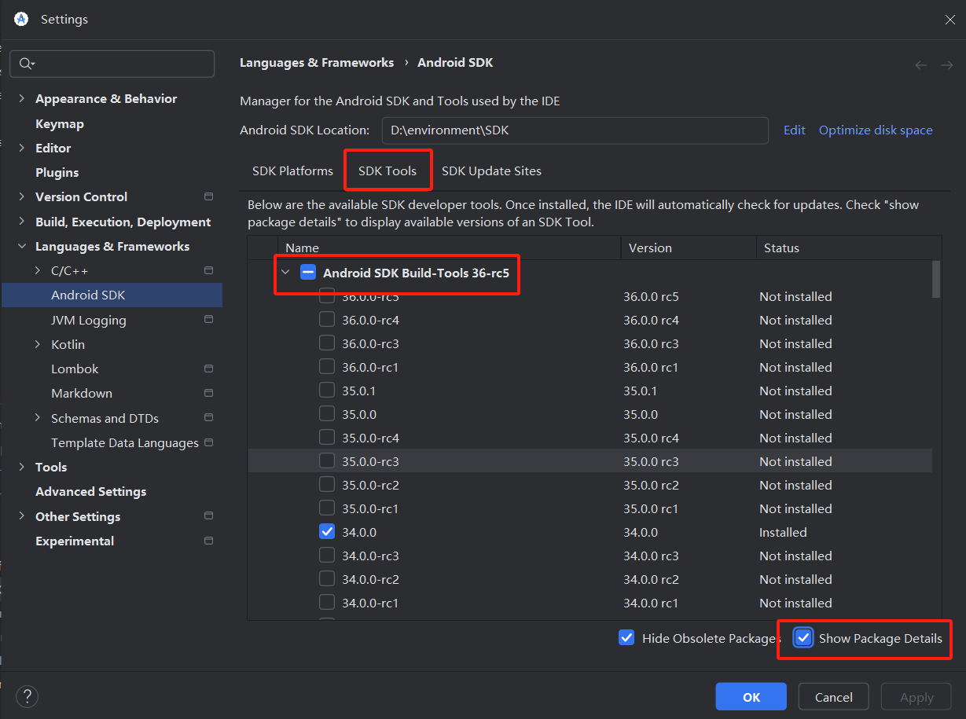Switch to SDK Platforms tab
Screen dimensions: 966x719
coord(292,171)
